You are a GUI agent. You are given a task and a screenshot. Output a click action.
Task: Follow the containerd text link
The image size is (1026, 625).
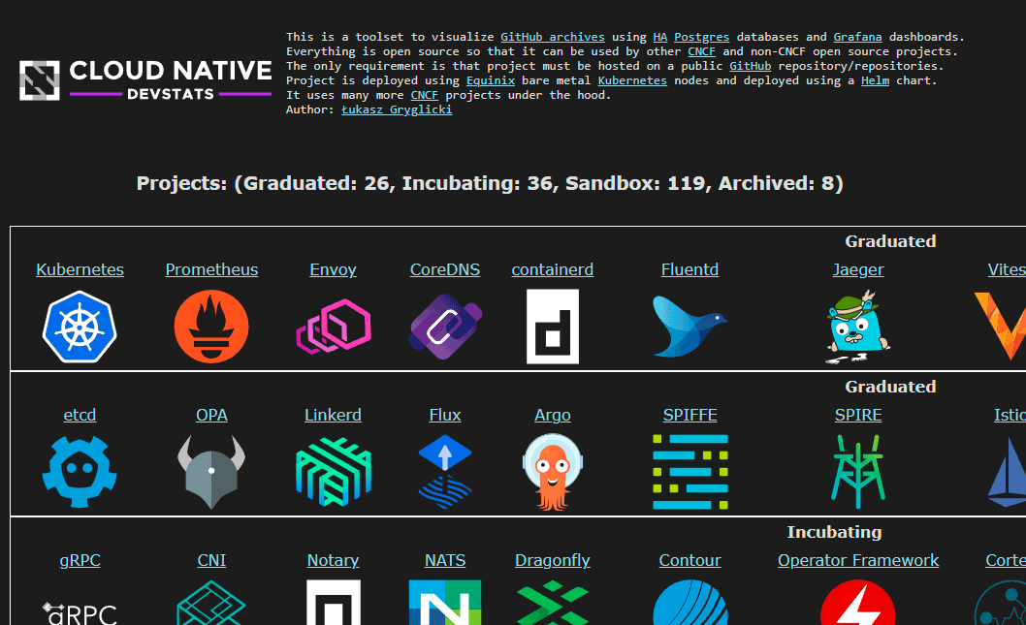552,269
